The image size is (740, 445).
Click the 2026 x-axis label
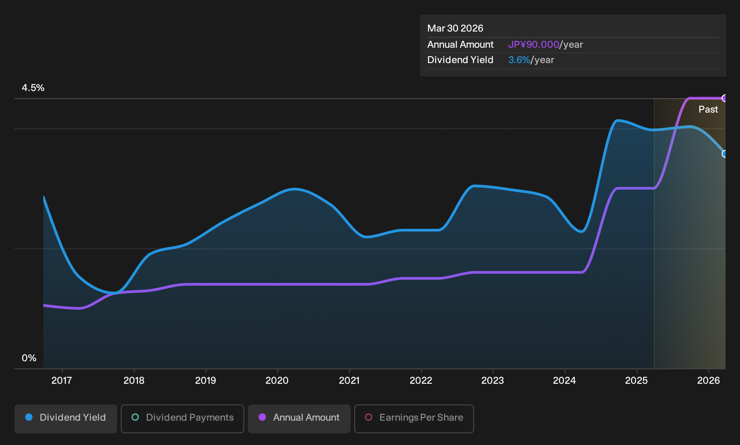click(708, 381)
